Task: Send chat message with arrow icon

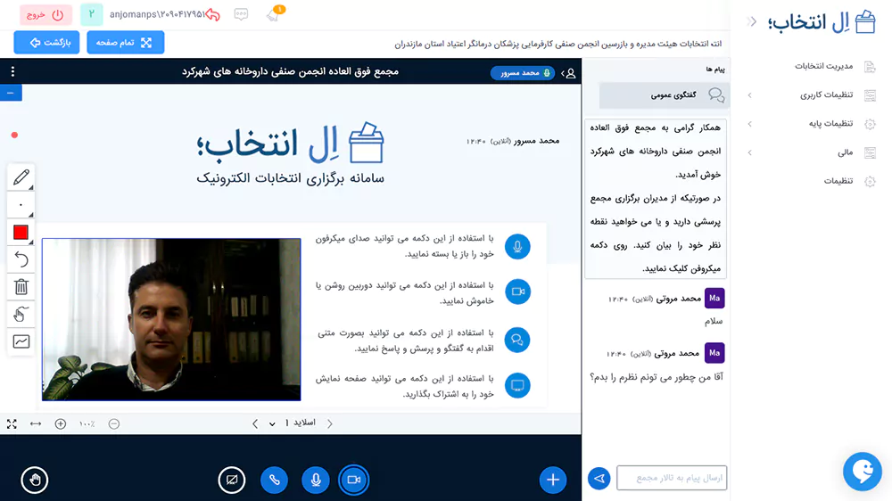Action: pos(599,479)
